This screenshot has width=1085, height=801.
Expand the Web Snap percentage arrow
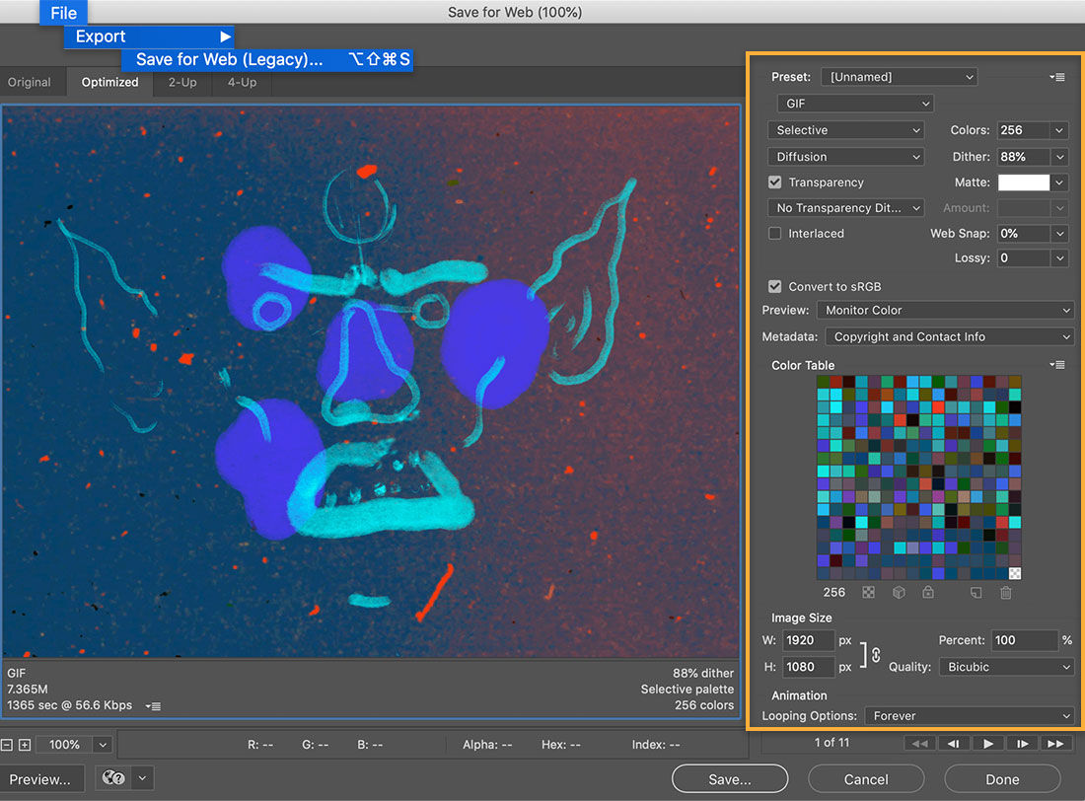1059,234
